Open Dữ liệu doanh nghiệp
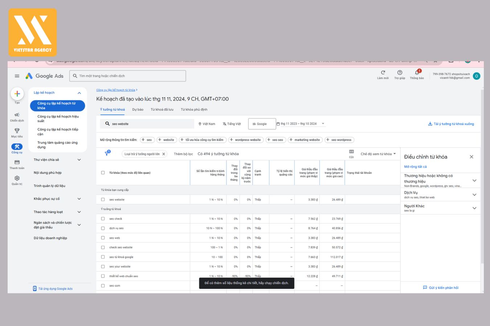The image size is (490, 326). coord(50,238)
